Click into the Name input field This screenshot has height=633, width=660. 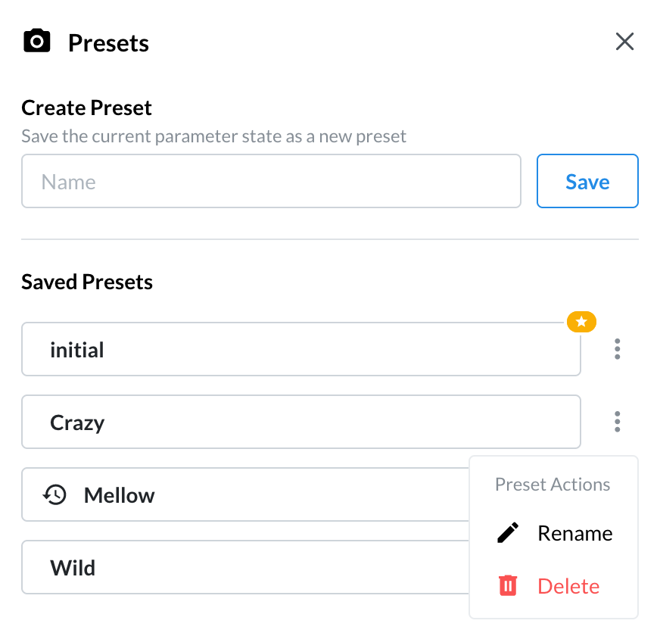click(271, 182)
